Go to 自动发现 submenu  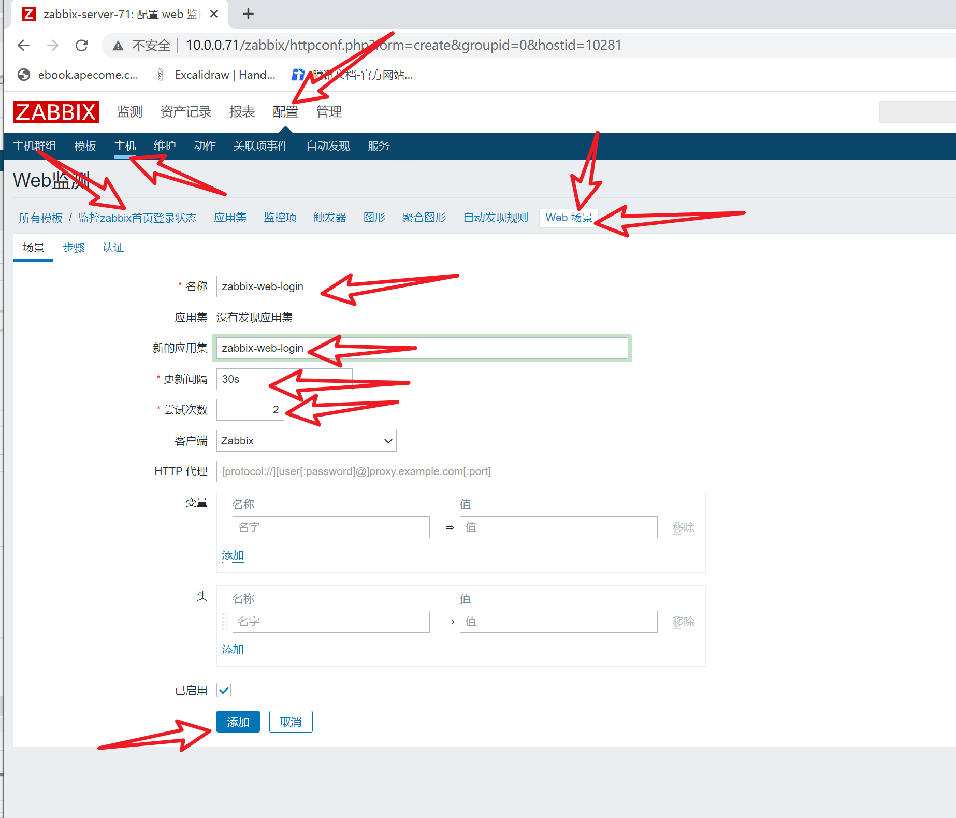(x=328, y=146)
